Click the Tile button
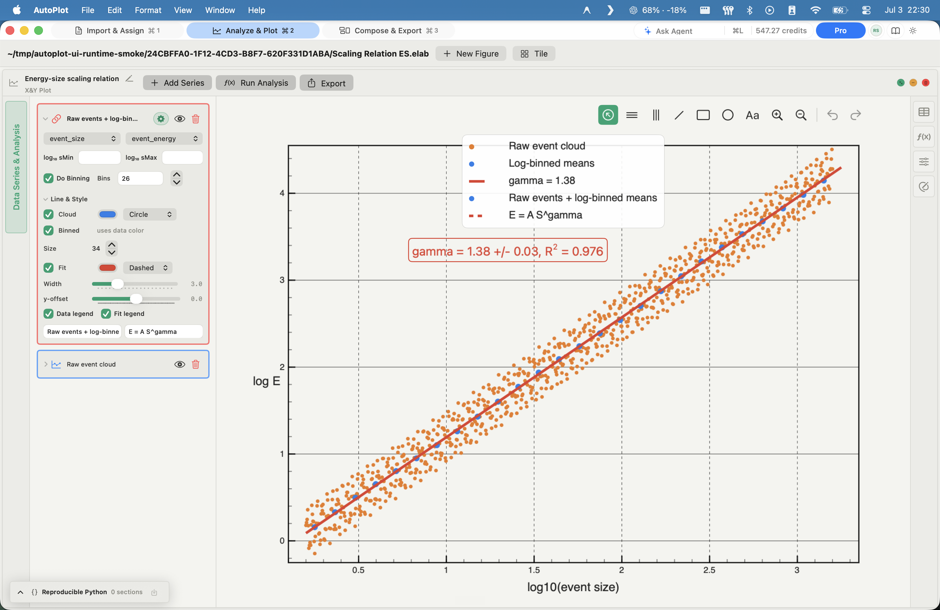 [x=534, y=53]
